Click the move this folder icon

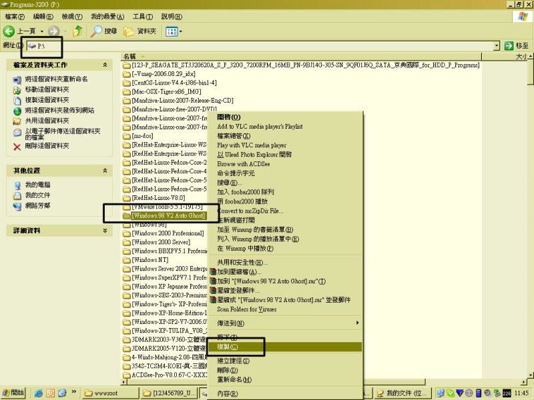(x=17, y=90)
